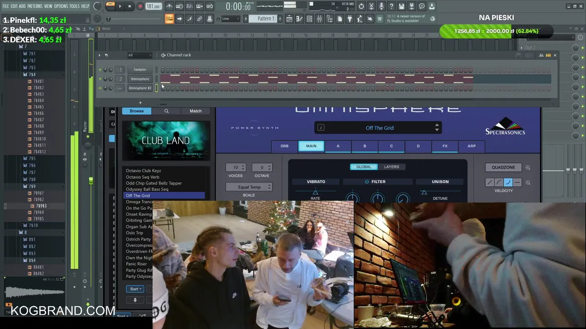
Task: Toggle typing keyboard to piano icon
Action: (169, 19)
